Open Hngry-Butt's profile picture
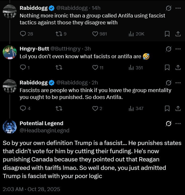185x195 pixels. (x=10, y=52)
